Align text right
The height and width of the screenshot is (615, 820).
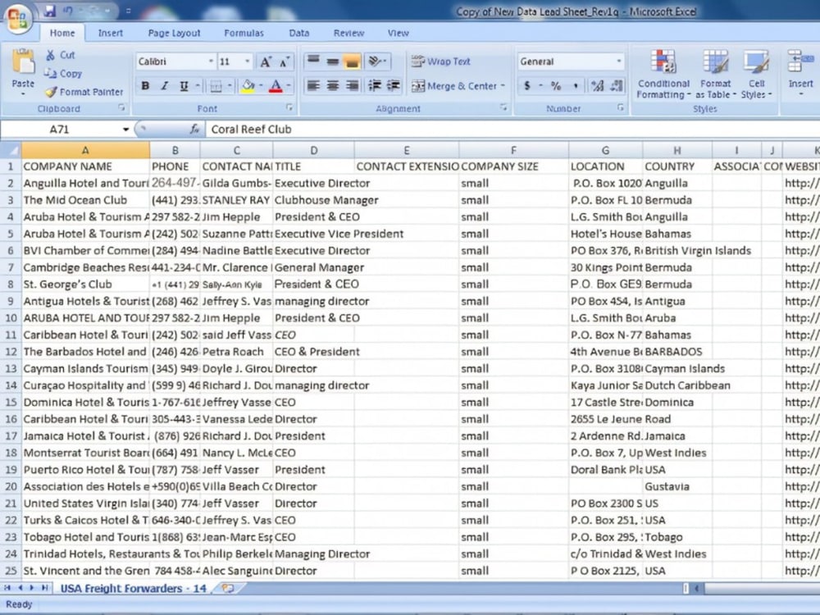[x=353, y=85]
